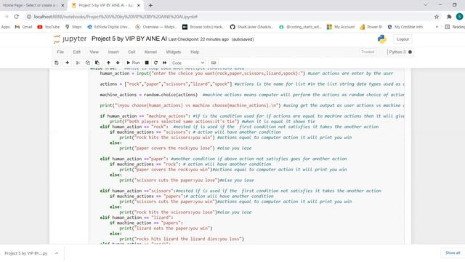Image resolution: width=465 pixels, height=262 pixels.
Task: Insert cell below with plus icon
Action: click(68, 63)
